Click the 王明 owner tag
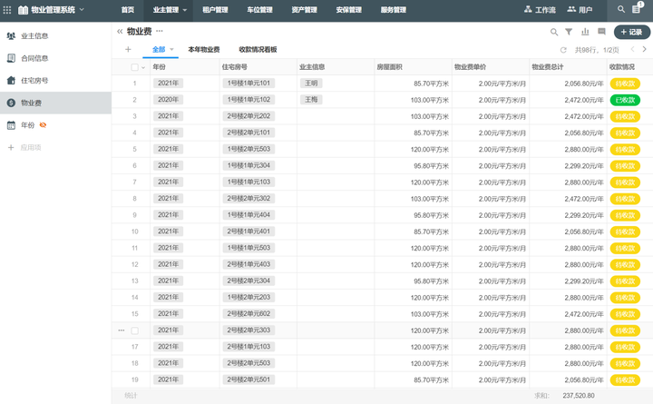 [311, 83]
